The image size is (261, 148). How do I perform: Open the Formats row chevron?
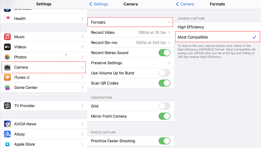click(169, 22)
